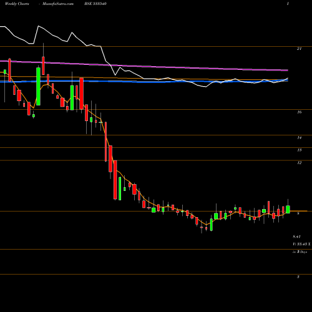Click the BSE stock code label

tap(95, 4)
